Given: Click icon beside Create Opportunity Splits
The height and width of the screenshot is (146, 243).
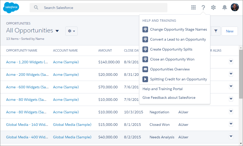Looking at the screenshot, I should [145, 49].
